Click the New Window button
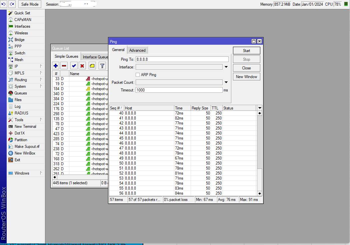The width and height of the screenshot is (350, 245). 246,77
